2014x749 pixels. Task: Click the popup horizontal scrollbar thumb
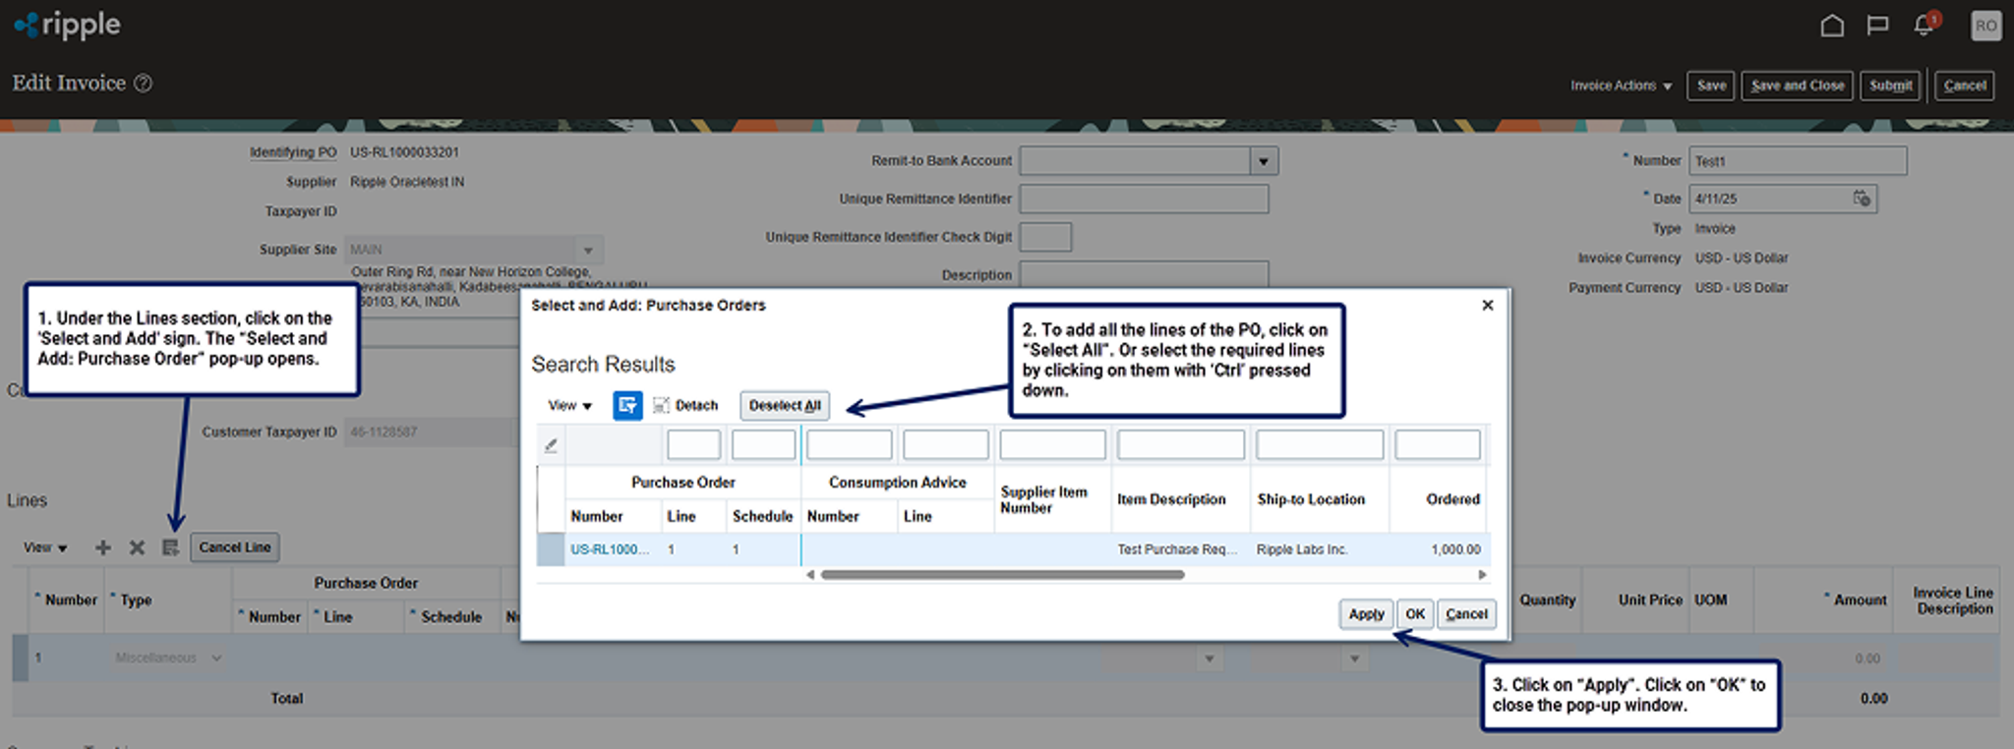[1003, 575]
